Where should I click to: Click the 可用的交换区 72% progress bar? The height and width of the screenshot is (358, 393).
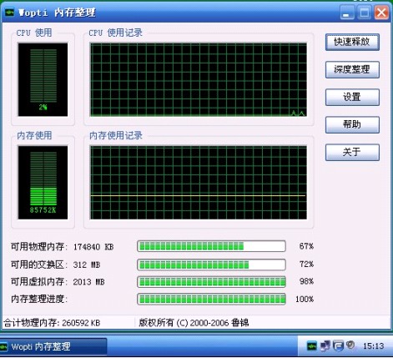(211, 265)
